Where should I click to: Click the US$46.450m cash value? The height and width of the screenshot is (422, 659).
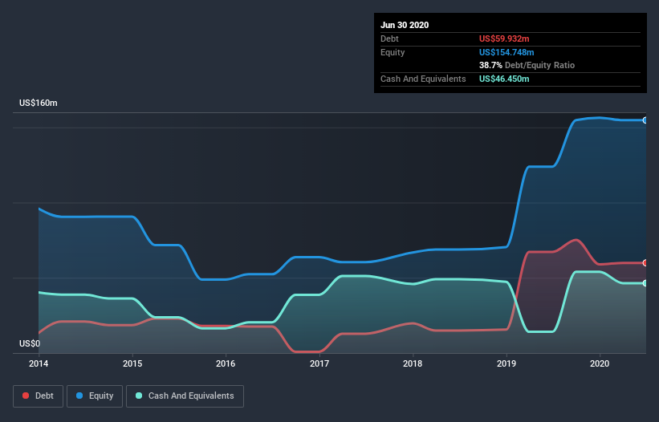[x=504, y=79]
